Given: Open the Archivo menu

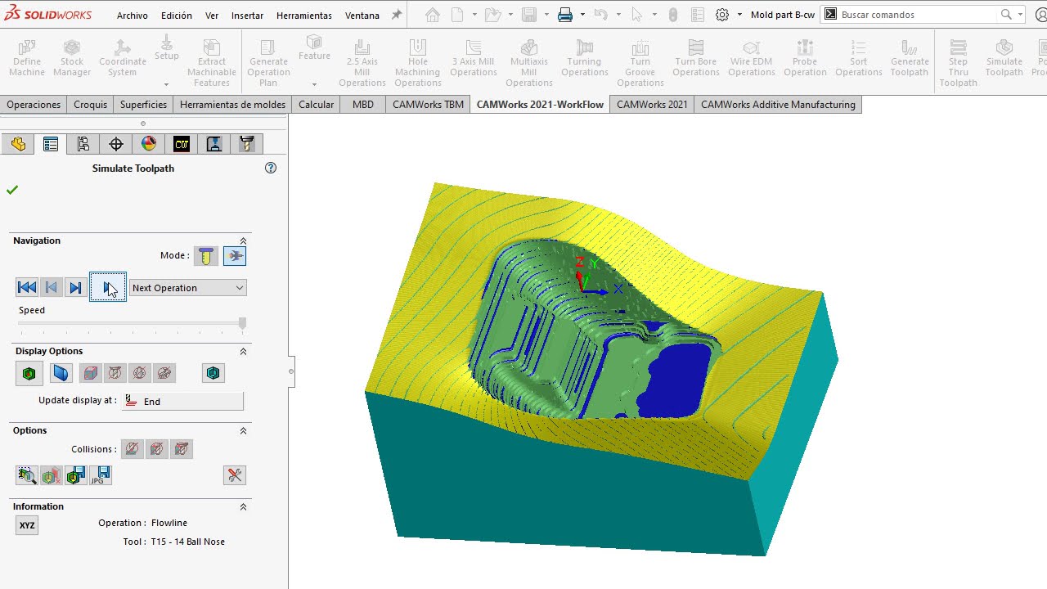Looking at the screenshot, I should pos(133,15).
